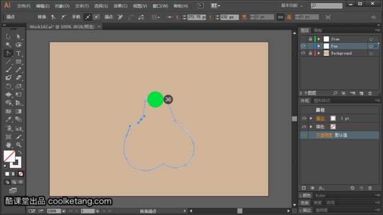This screenshot has width=383, height=215.
Task: Select the Type tool
Action: tap(18, 53)
